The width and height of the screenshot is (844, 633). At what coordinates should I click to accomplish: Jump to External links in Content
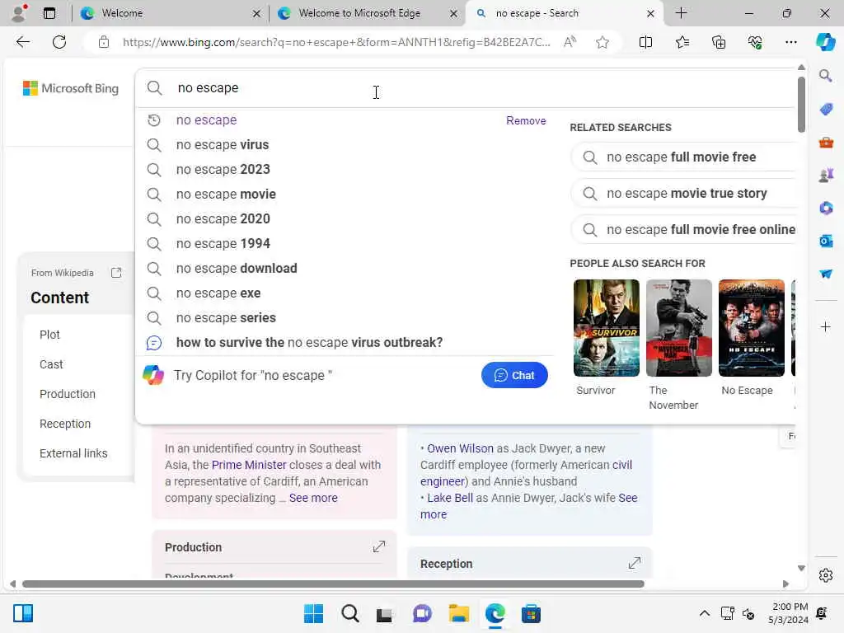coord(73,453)
